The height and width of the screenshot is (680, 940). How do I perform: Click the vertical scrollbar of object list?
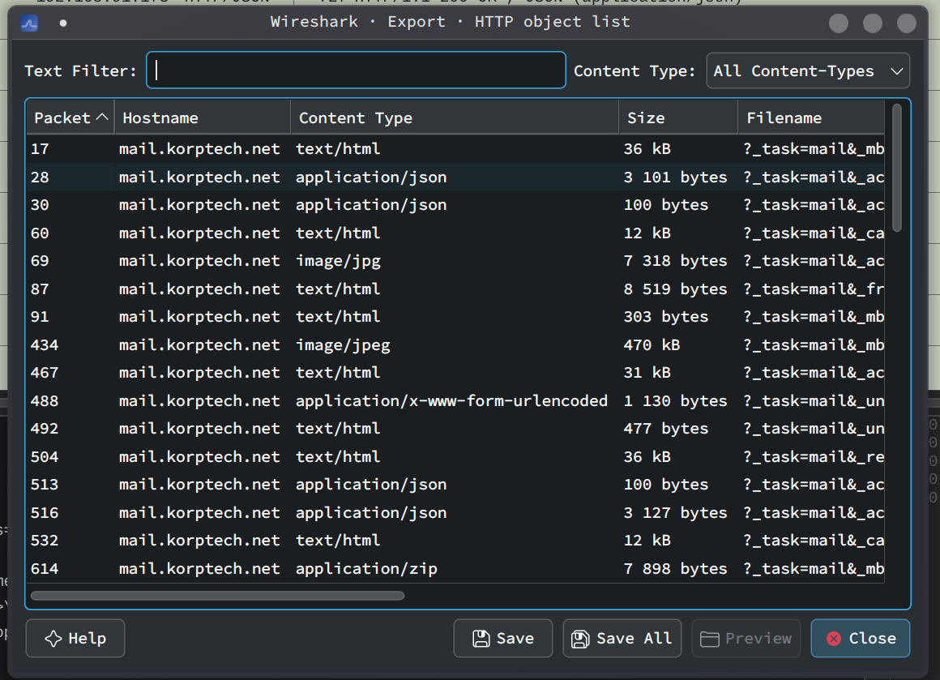(x=897, y=168)
